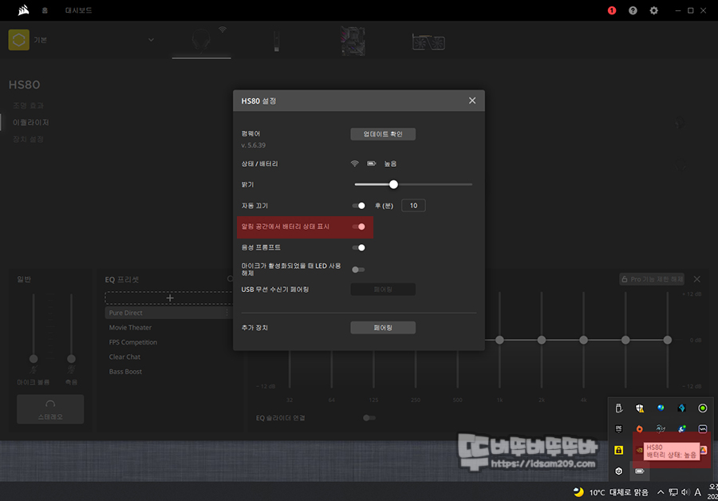
Task: Click the HS80 battery tray icon
Action: pyautogui.click(x=640, y=471)
